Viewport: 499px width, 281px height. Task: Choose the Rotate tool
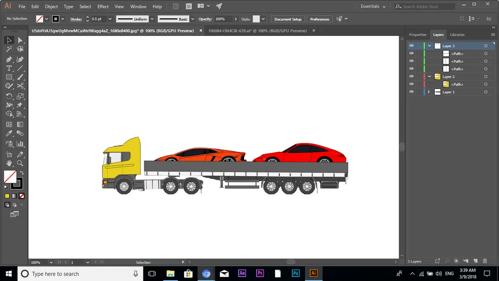pyautogui.click(x=9, y=96)
